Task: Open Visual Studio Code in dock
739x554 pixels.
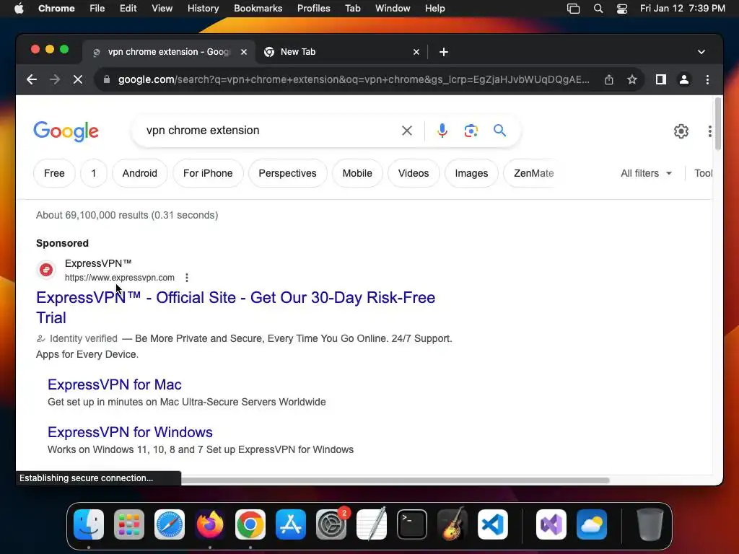Action: coord(493,524)
